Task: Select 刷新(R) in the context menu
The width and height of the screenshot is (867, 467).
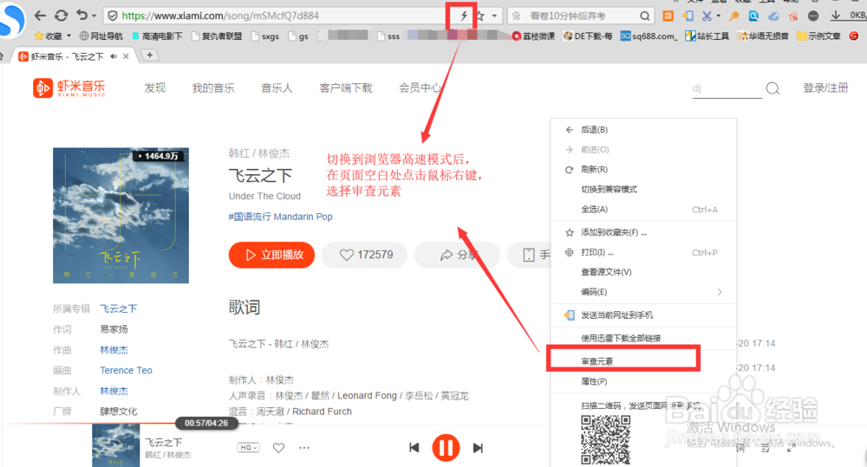Action: pos(643,169)
